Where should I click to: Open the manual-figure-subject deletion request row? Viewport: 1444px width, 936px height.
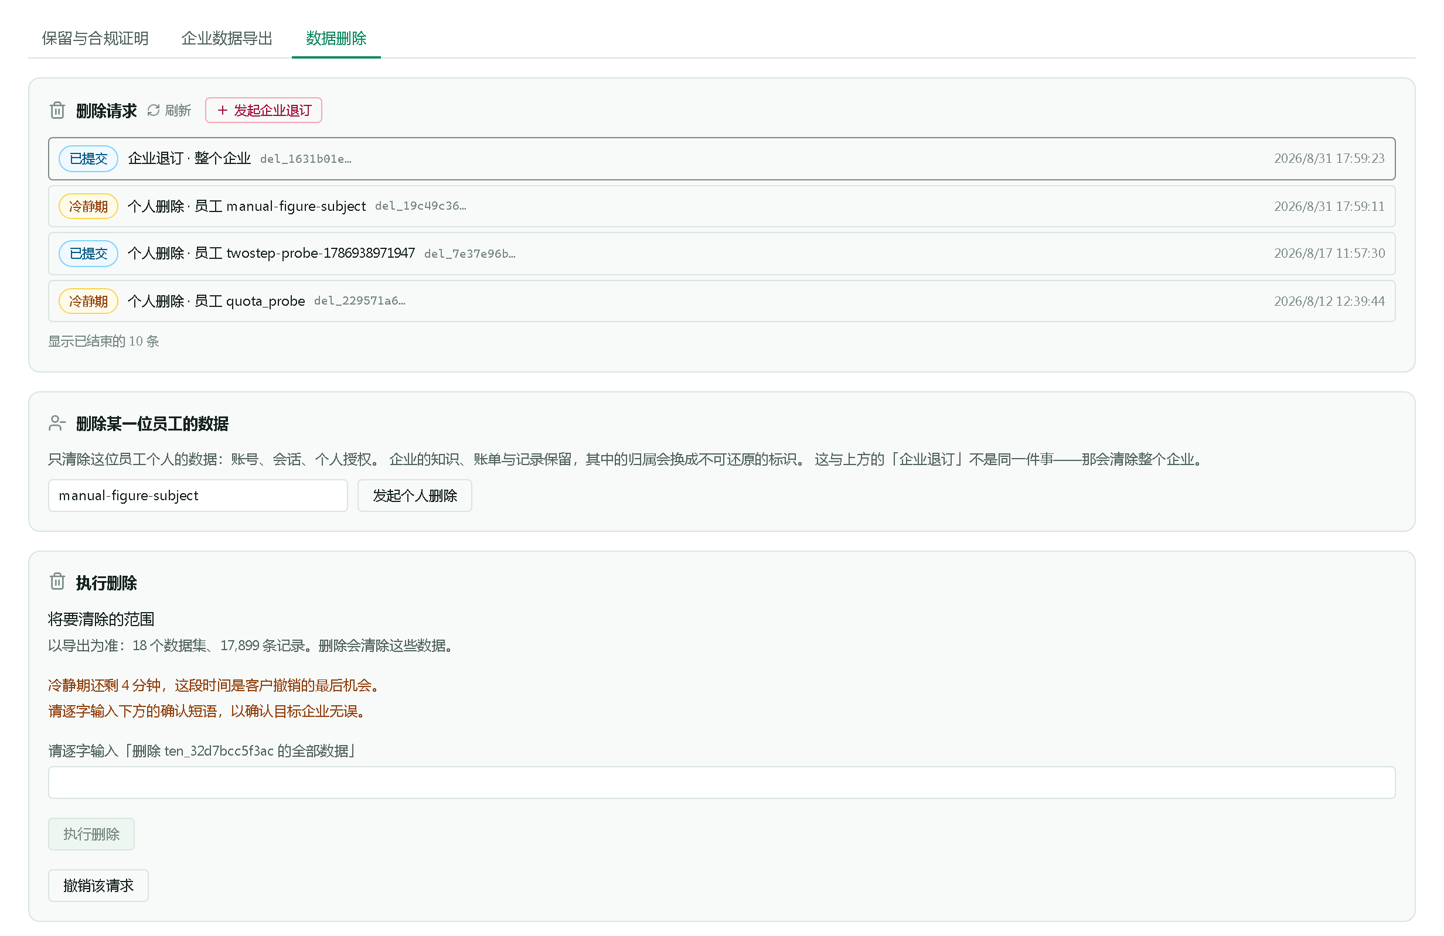tap(721, 206)
